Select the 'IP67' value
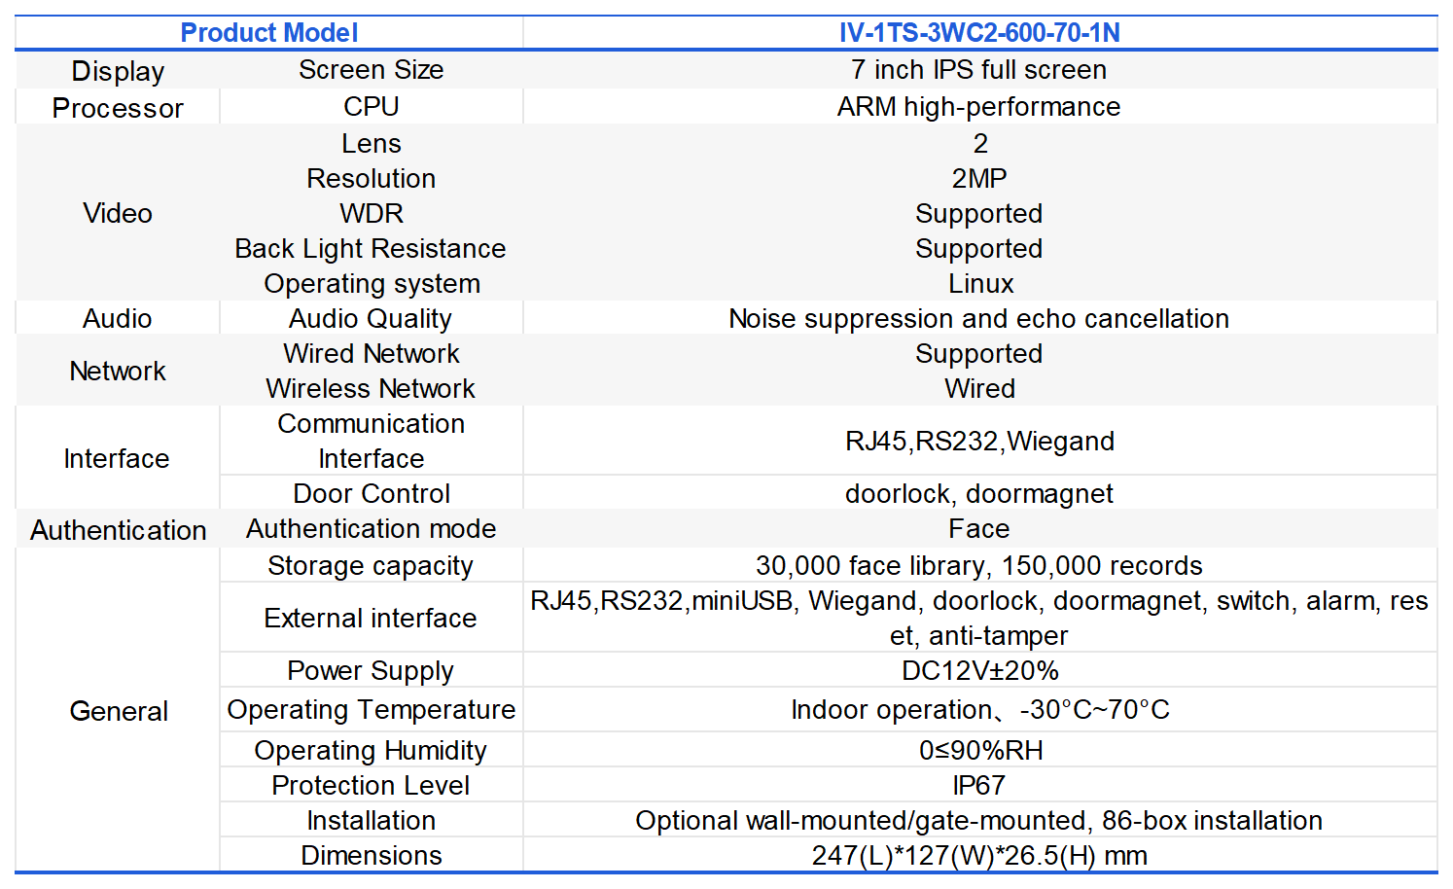 (x=979, y=786)
